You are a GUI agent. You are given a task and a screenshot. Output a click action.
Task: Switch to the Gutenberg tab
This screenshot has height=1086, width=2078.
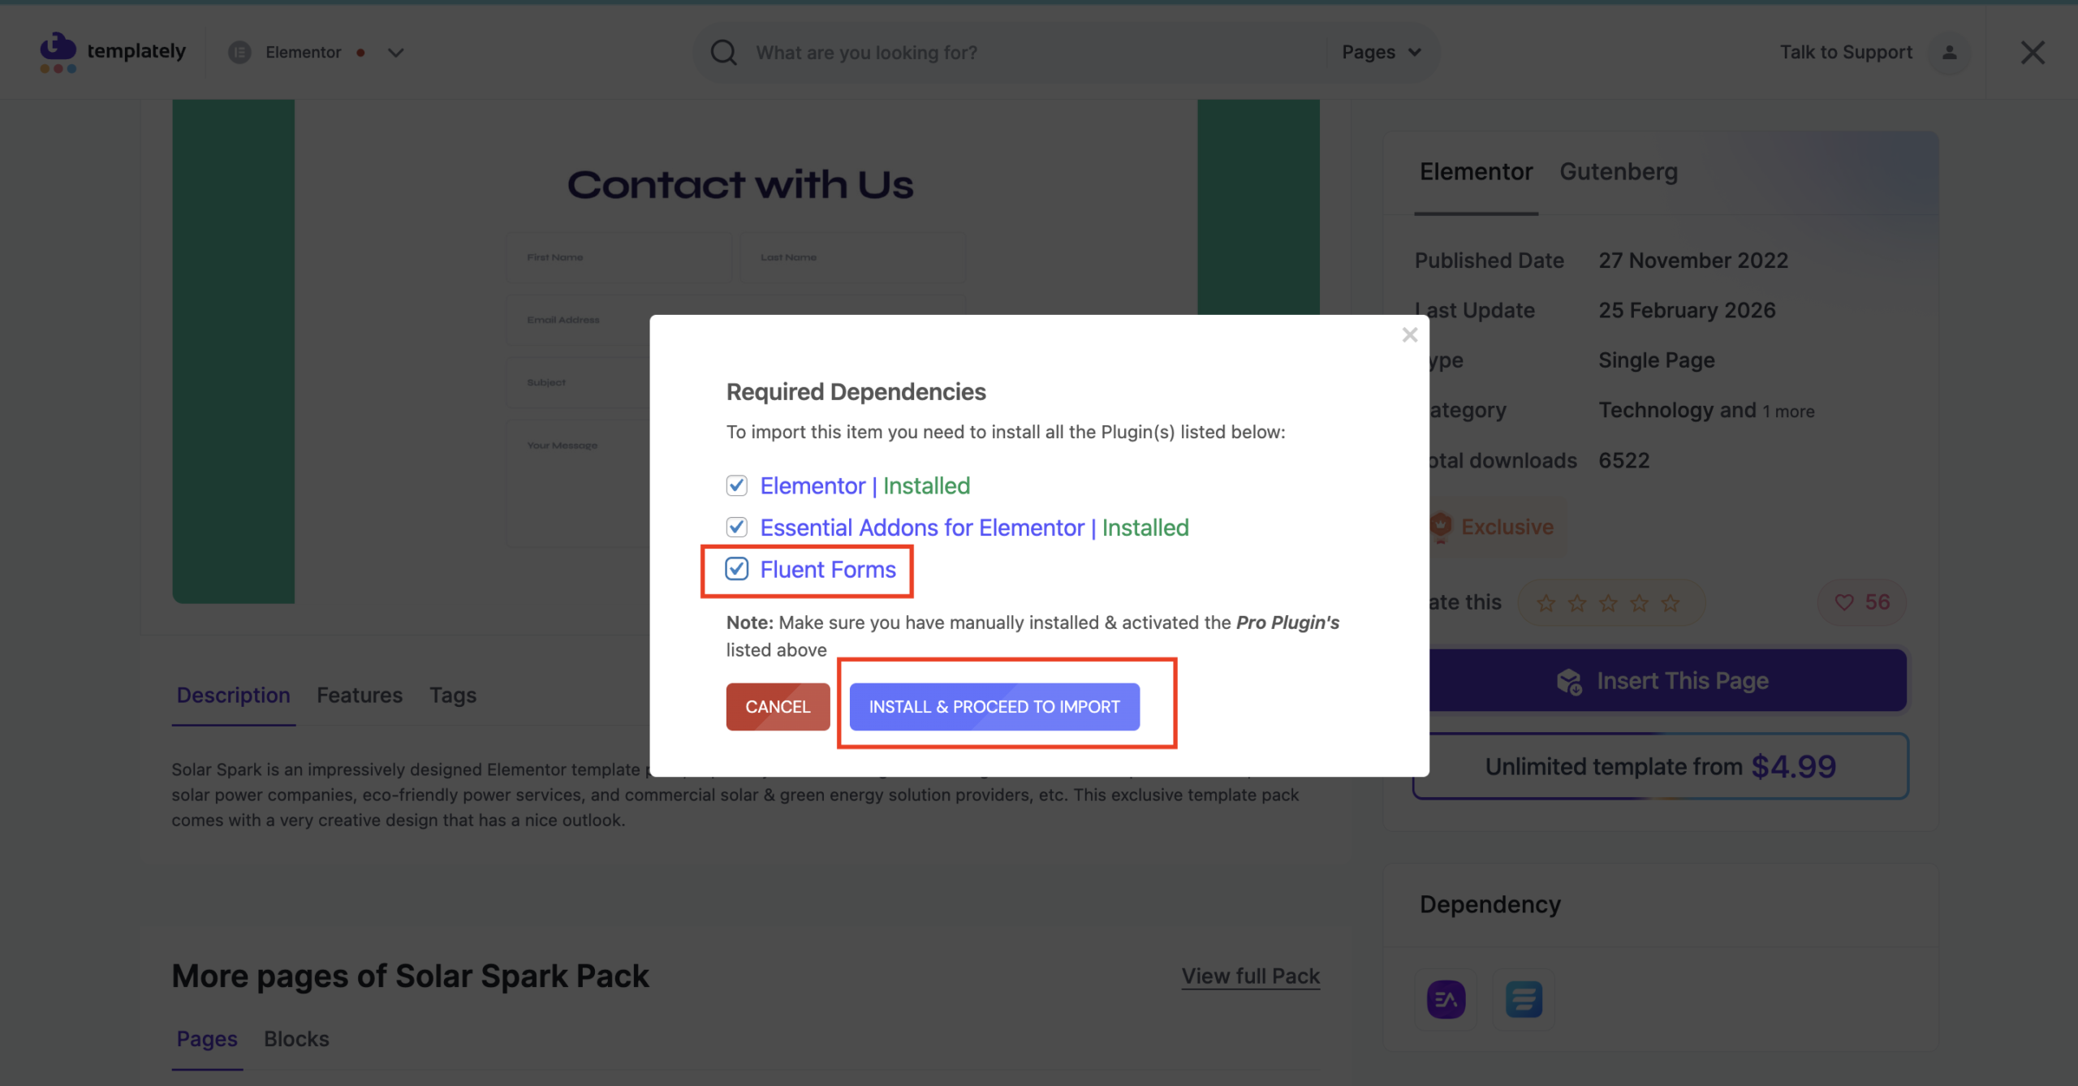[x=1619, y=172]
